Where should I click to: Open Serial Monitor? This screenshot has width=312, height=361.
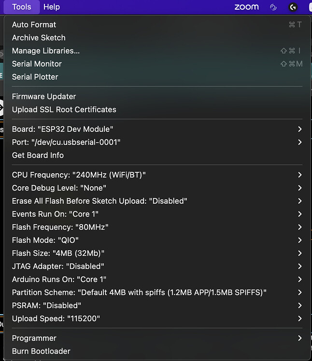(x=157, y=64)
